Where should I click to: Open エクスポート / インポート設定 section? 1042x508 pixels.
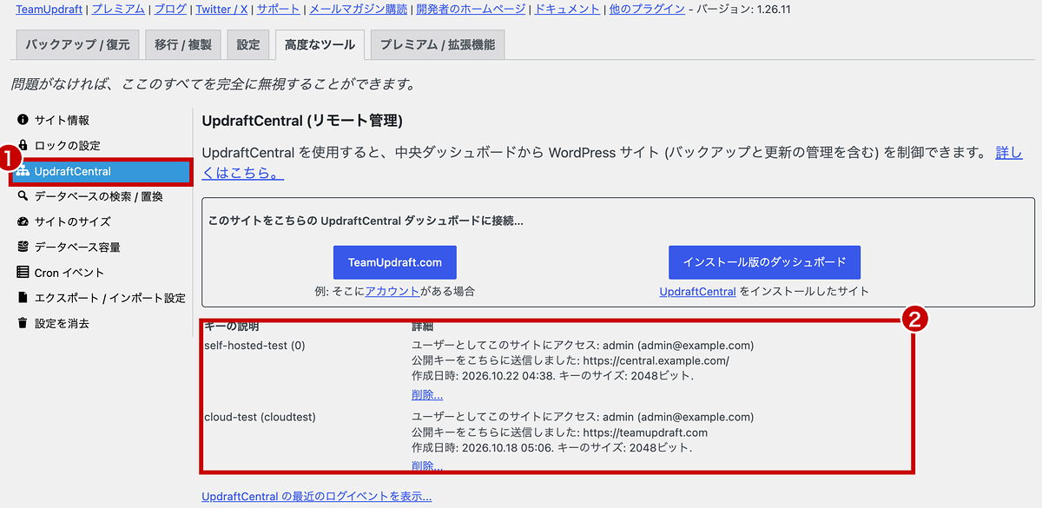pos(110,298)
